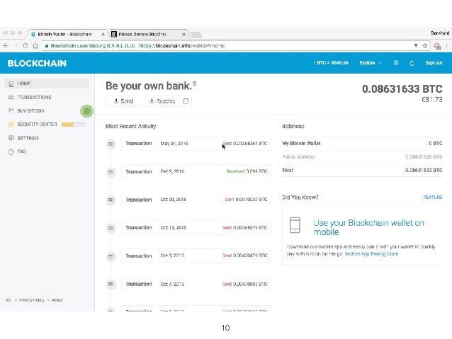452x339 pixels.
Task: Click the Receive button
Action: pos(162,101)
